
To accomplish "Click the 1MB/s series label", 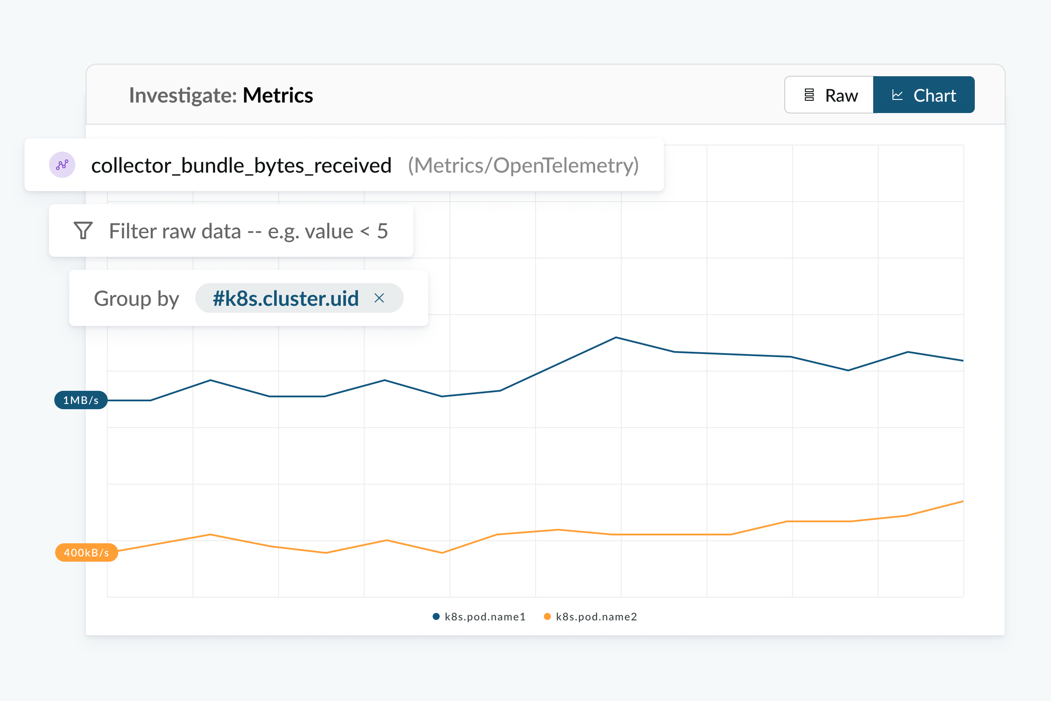I will point(81,400).
